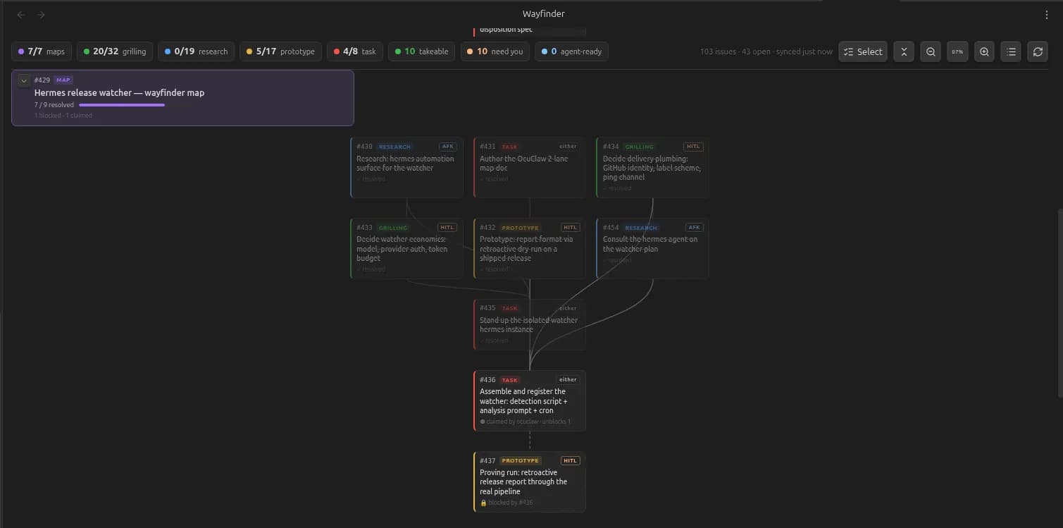Click the MAP tag on #429
1063x528 pixels.
pyautogui.click(x=63, y=80)
